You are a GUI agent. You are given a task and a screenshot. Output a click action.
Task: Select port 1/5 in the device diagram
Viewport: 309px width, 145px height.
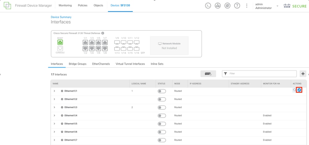[98, 42]
